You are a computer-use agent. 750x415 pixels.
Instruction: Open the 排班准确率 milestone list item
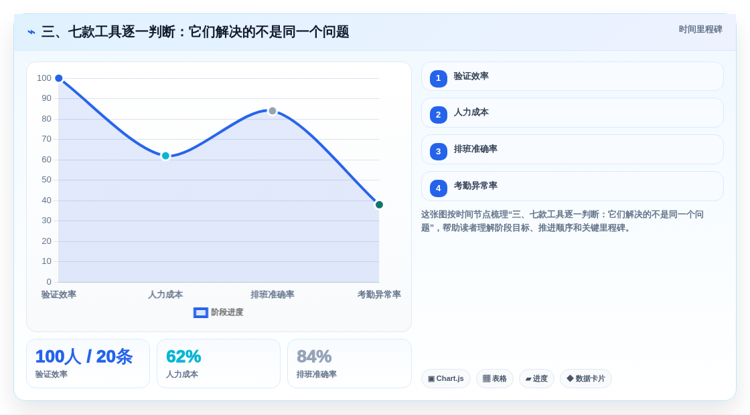(x=572, y=150)
